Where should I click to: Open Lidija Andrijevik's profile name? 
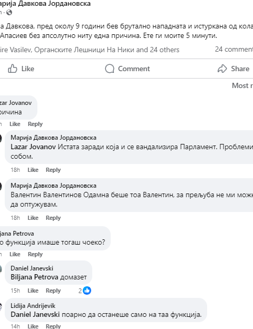pyautogui.click(x=33, y=306)
